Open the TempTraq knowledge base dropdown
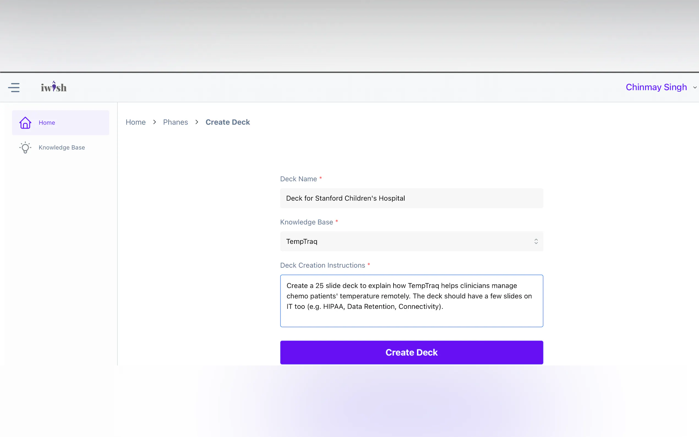The height and width of the screenshot is (437, 699). coord(405,241)
